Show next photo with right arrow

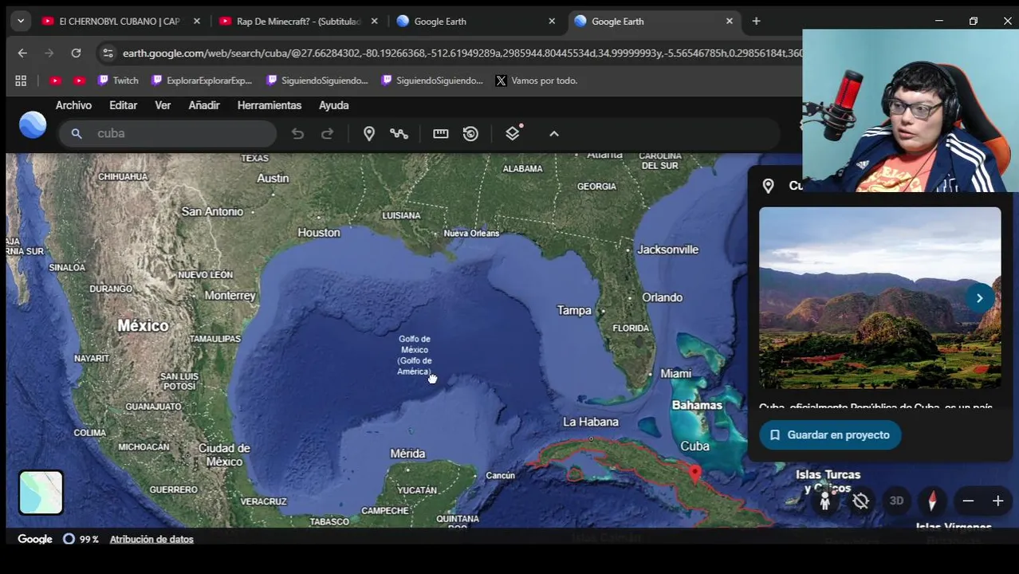[x=979, y=297]
